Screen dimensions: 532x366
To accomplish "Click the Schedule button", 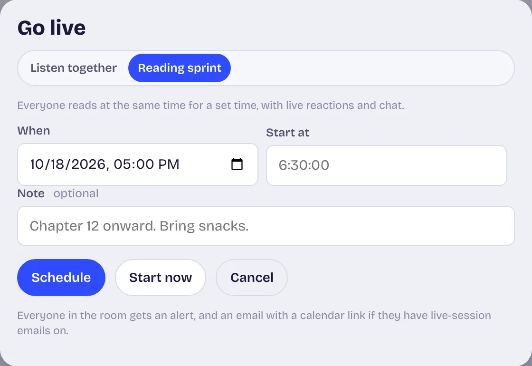I will pos(61,278).
